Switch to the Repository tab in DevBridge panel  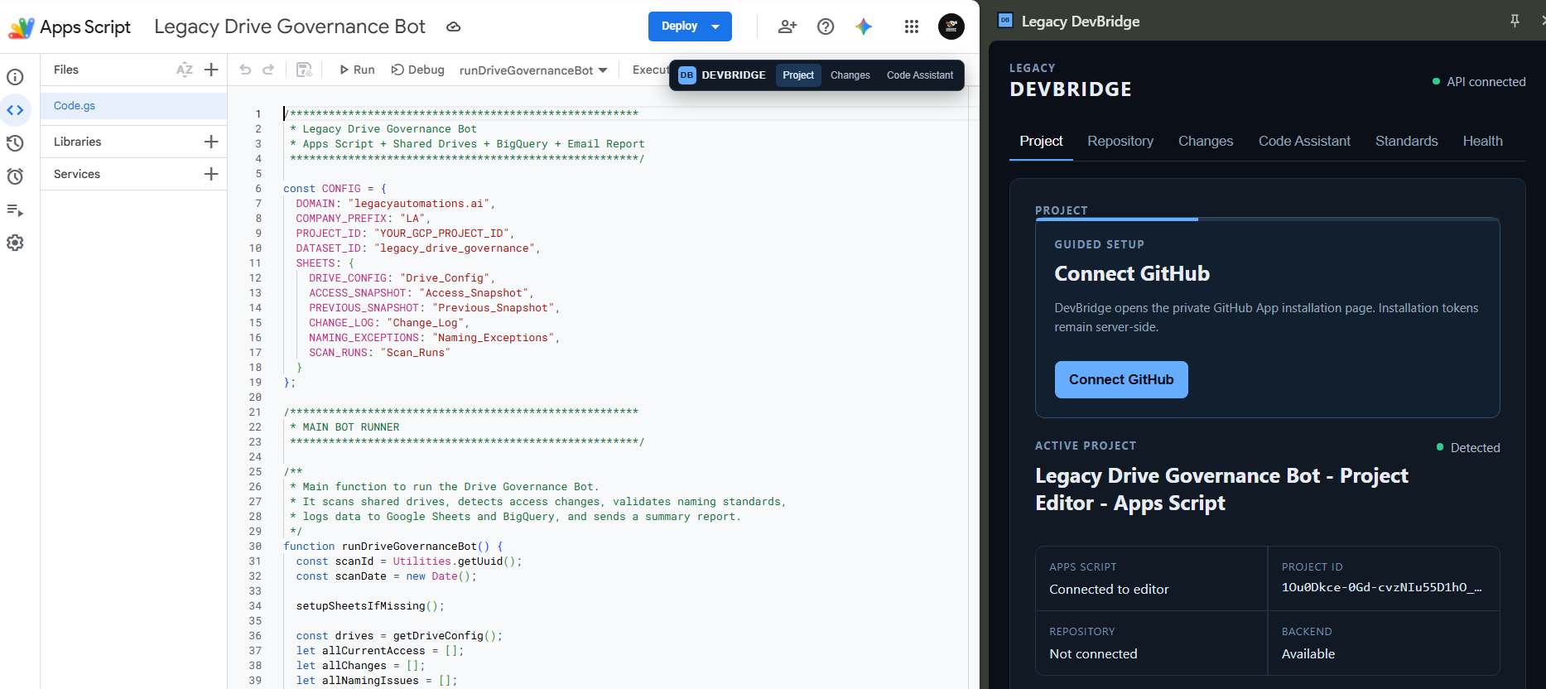click(x=1120, y=141)
